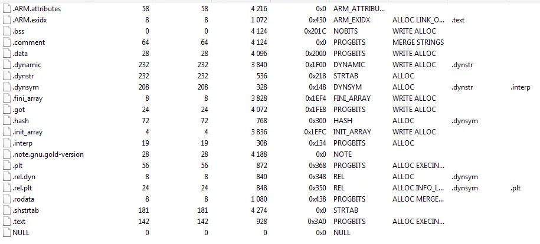Select the .ARM.exidx section entry
Image resolution: width=540 pixels, height=244 pixels.
pyautogui.click(x=30, y=20)
